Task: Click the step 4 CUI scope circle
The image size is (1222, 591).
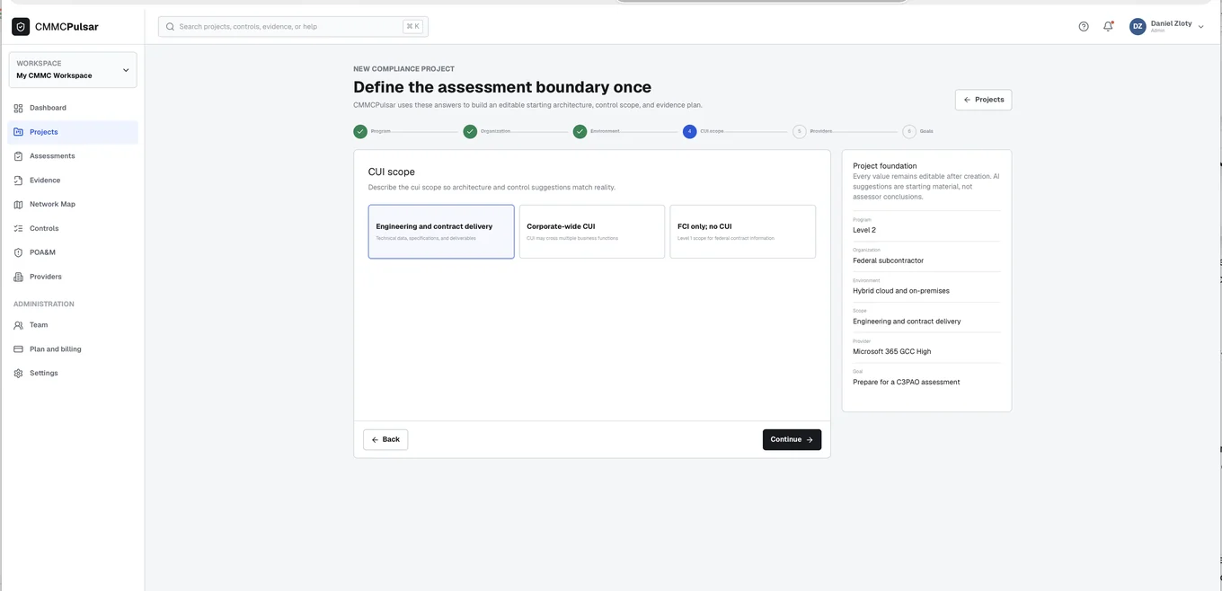Action: click(x=689, y=131)
